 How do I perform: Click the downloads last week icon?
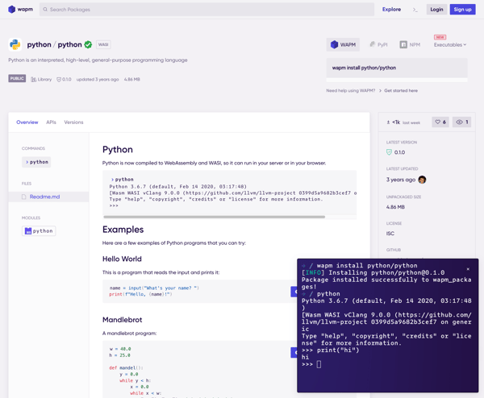pyautogui.click(x=388, y=122)
